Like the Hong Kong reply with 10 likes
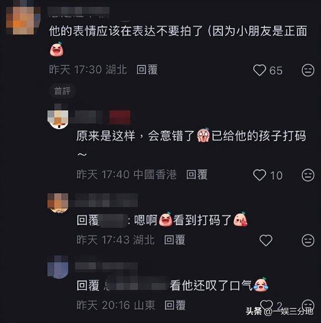The image size is (321, 323). [x=259, y=175]
